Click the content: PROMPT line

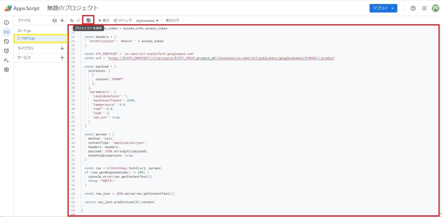109,79
